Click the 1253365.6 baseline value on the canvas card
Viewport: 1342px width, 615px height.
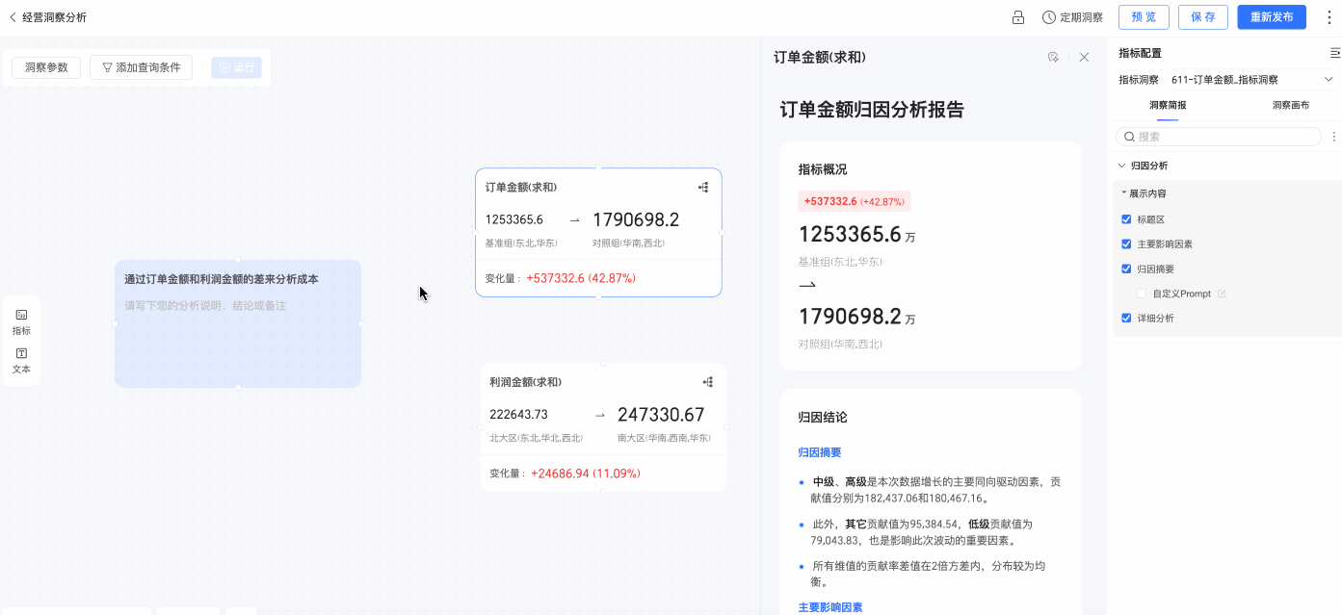tap(514, 219)
